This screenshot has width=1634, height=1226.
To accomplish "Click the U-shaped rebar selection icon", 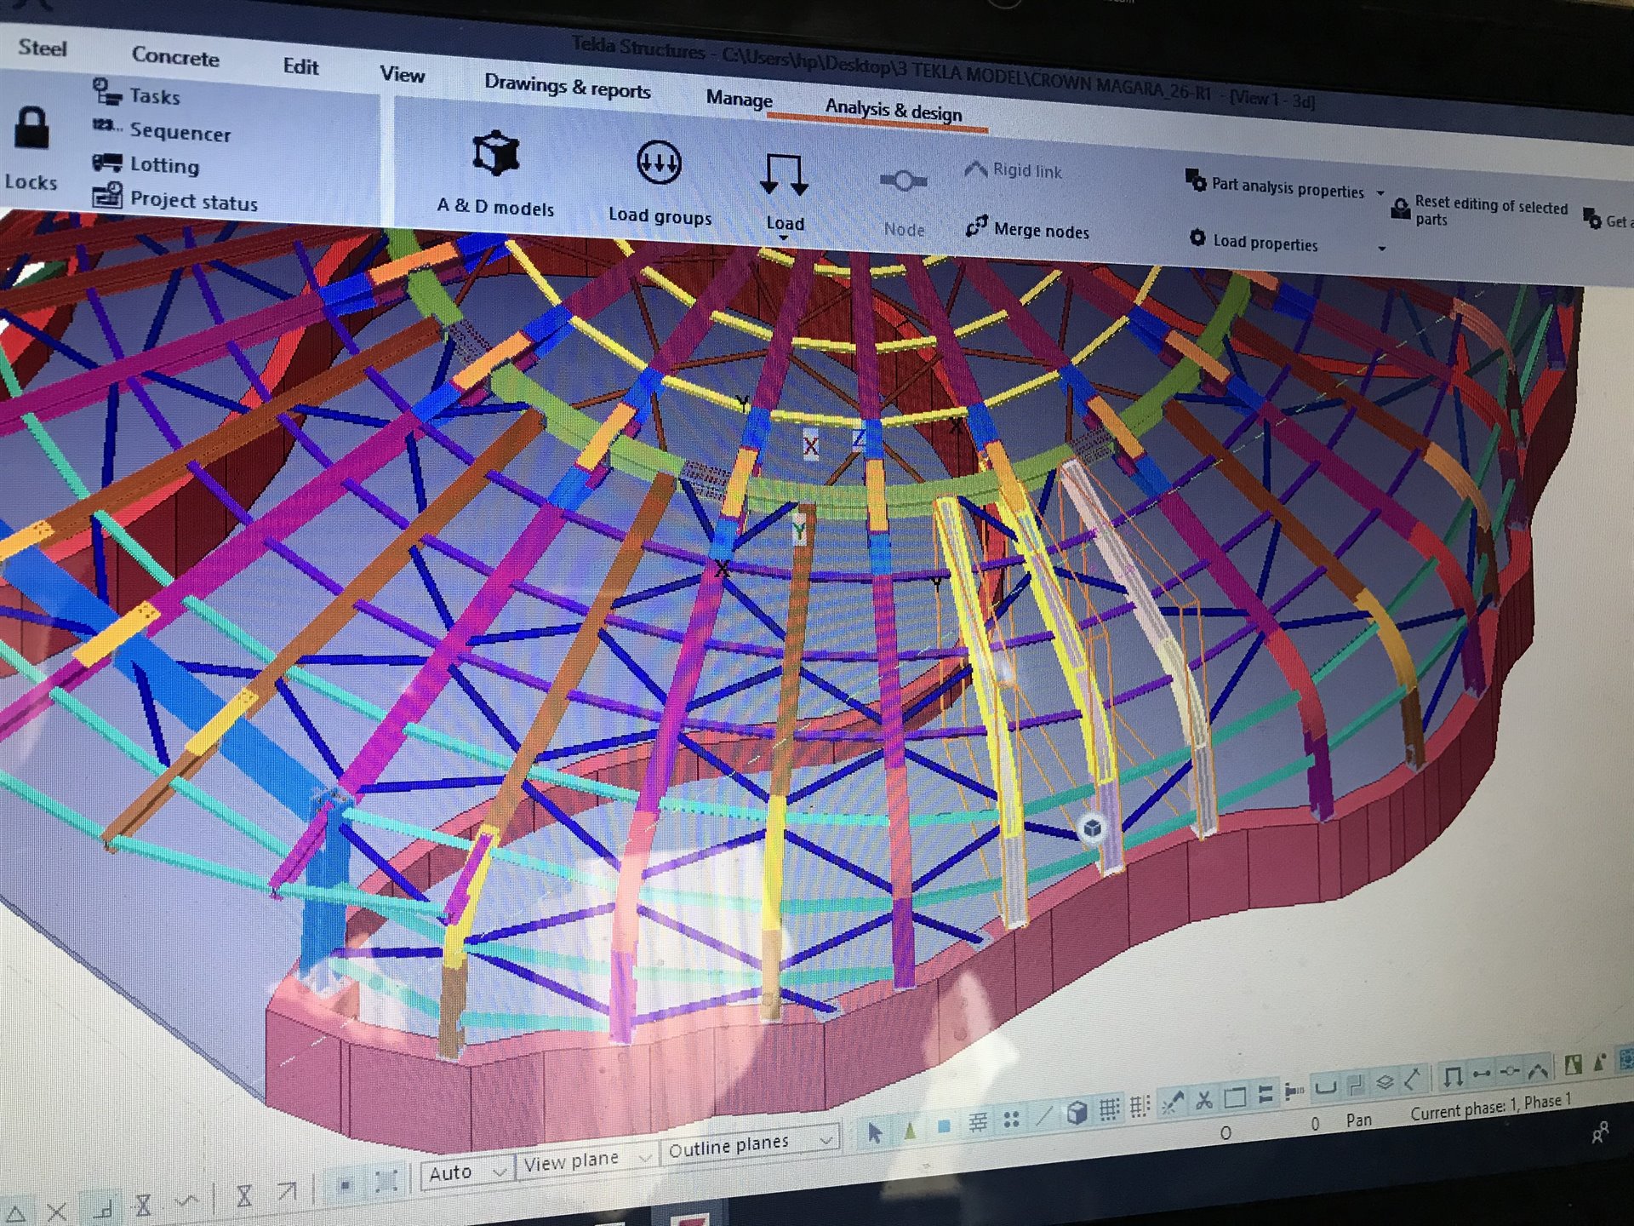I will (1325, 1088).
